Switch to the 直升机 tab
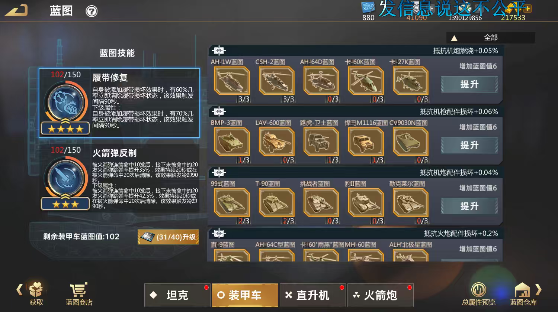558x312 pixels. tap(313, 295)
